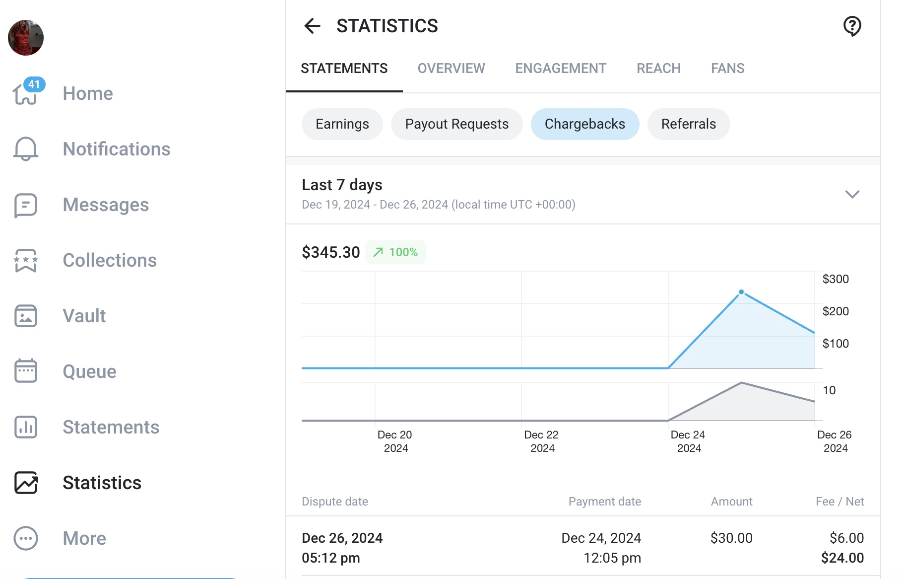Expand the Last 7 days date range

tap(852, 194)
